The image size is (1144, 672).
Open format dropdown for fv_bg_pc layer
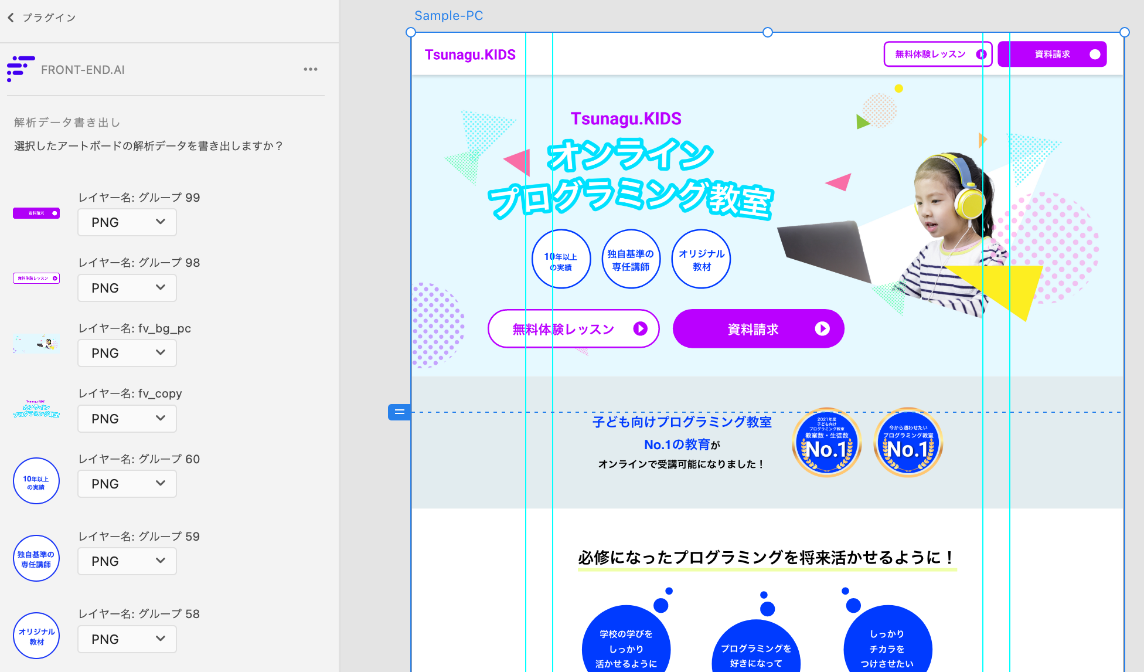pyautogui.click(x=127, y=353)
